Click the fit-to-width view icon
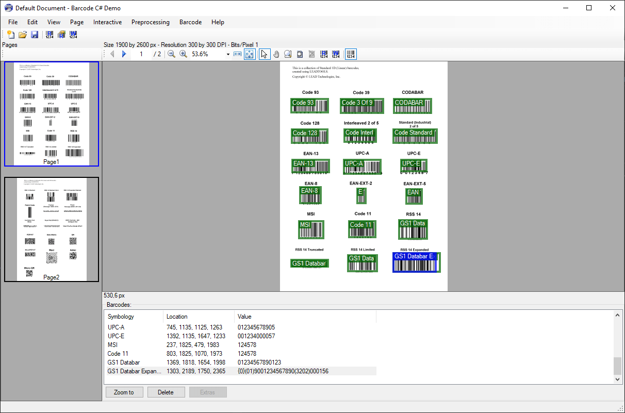Viewport: 625px width, 413px height. [237, 54]
